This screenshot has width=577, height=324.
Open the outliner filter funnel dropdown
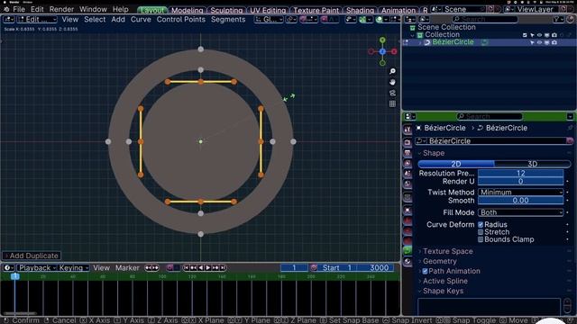click(558, 19)
